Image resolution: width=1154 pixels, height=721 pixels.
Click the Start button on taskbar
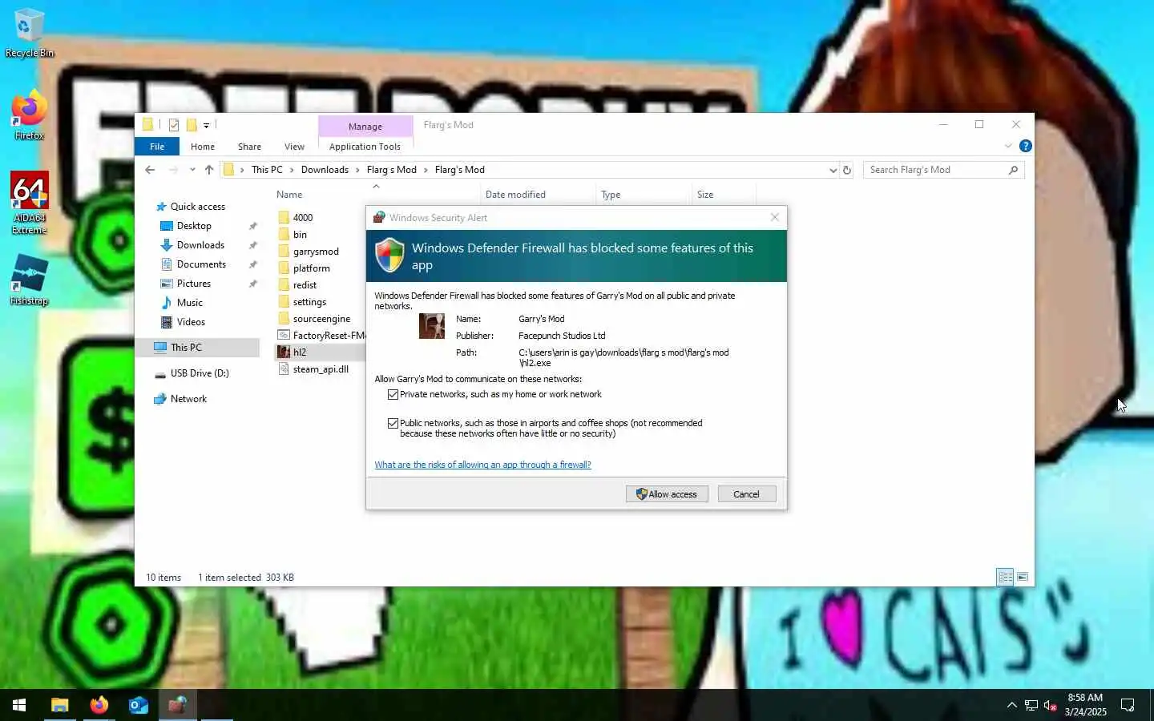point(19,705)
